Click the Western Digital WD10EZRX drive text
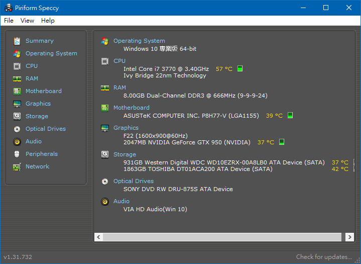361x264 pixels. [224, 162]
